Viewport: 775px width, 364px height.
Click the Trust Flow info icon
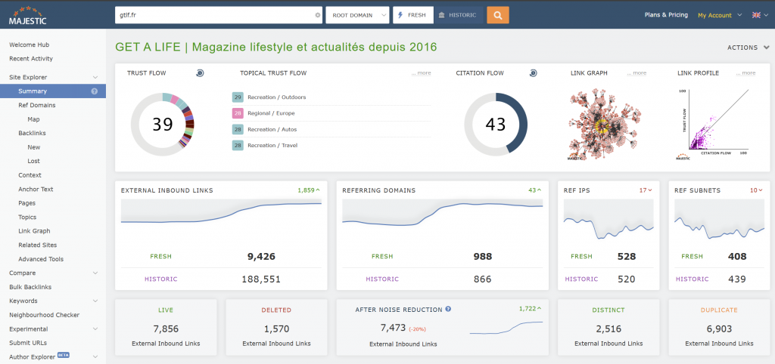tap(200, 73)
